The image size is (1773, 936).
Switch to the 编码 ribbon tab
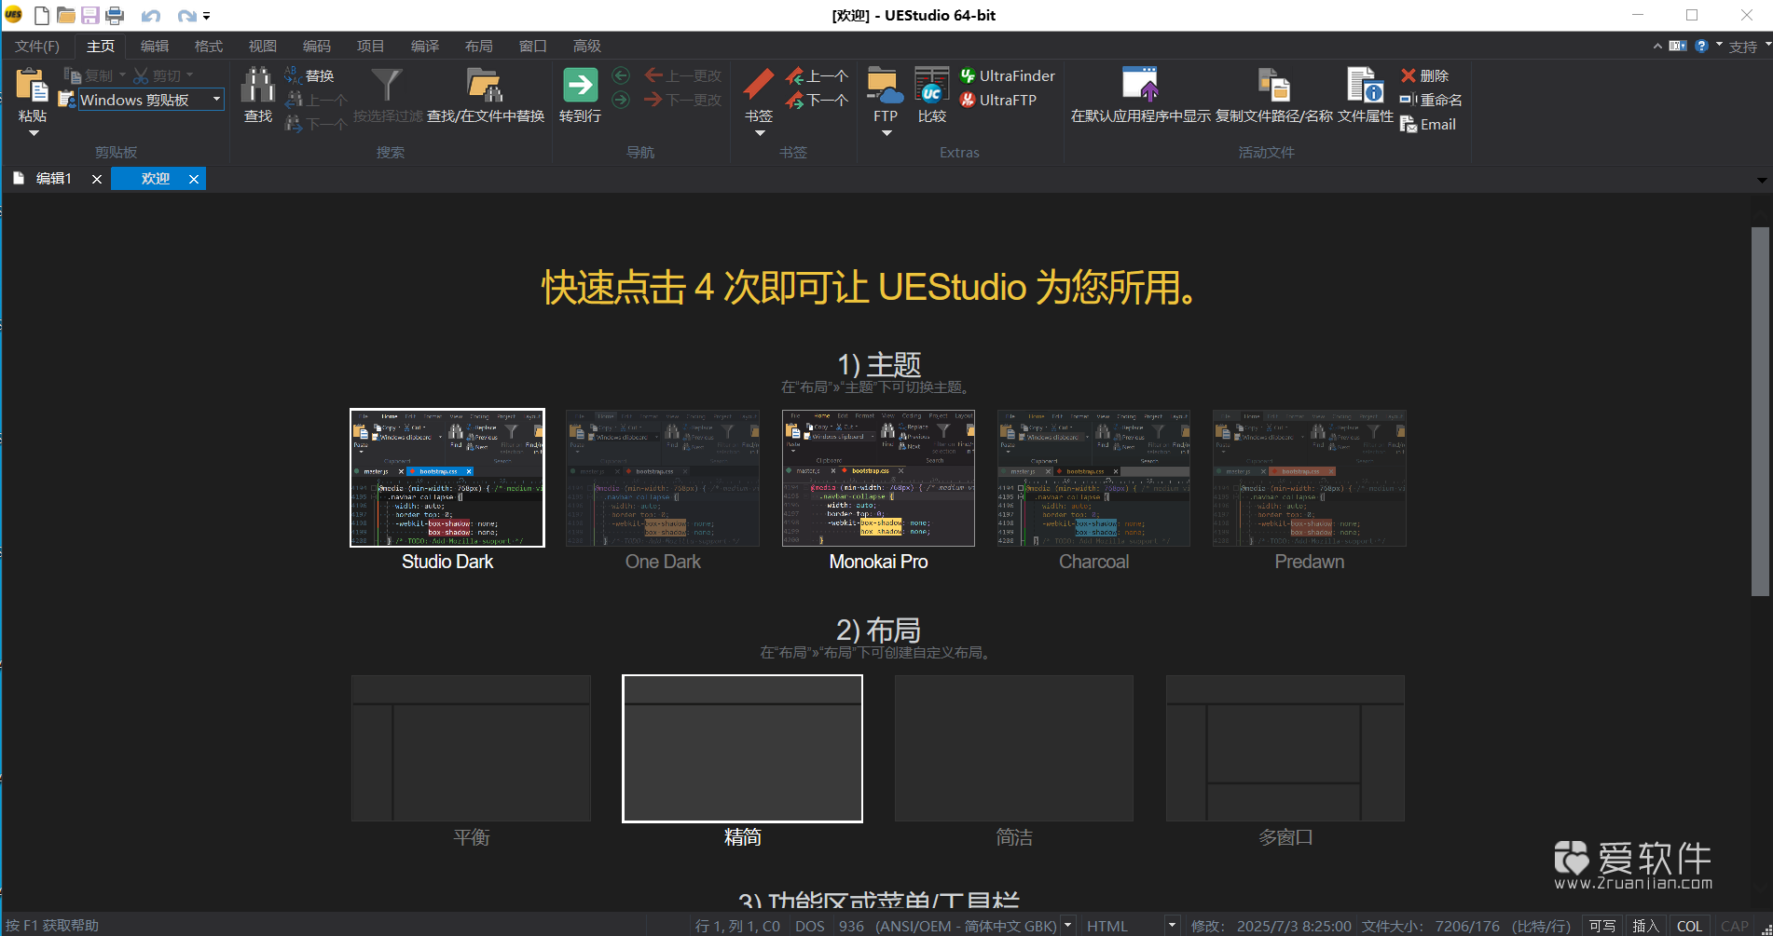point(317,46)
